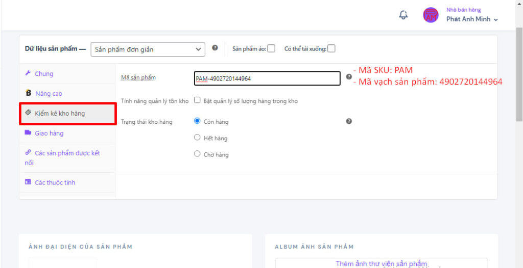The image size is (523, 268).
Task: Click the help icon beside product type dropdown
Action: pos(215,47)
